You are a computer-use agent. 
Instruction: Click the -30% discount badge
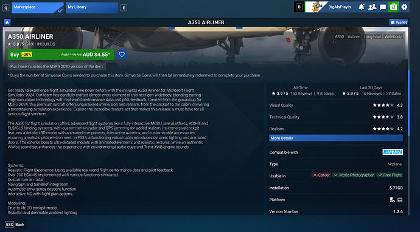[27, 55]
